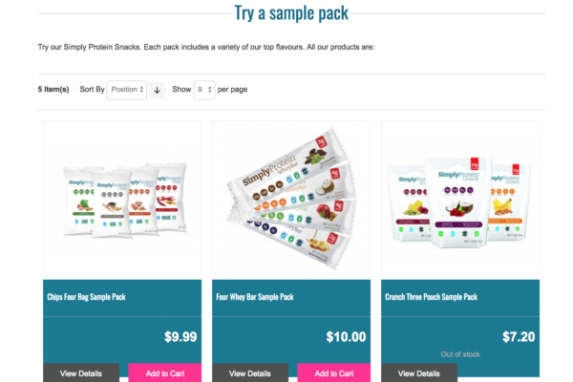
Task: View Details for Four Whey Bar pack
Action: (x=250, y=373)
